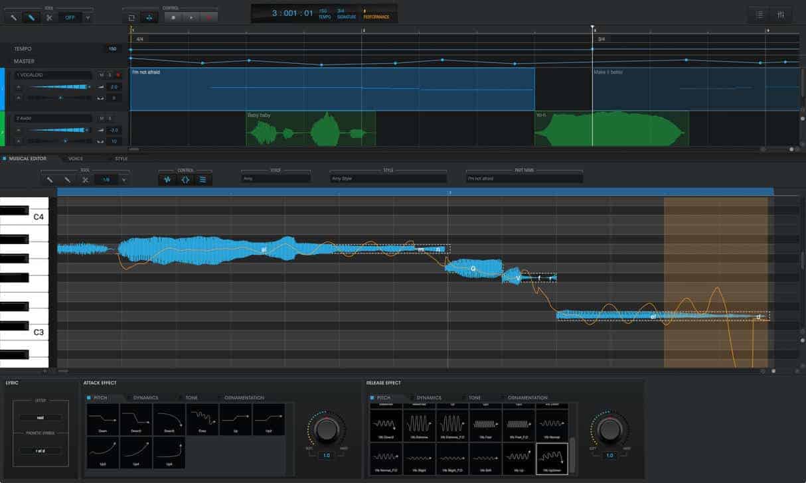The height and width of the screenshot is (483, 806).
Task: Choose the Vib Extreme release preset
Action: (x=420, y=425)
